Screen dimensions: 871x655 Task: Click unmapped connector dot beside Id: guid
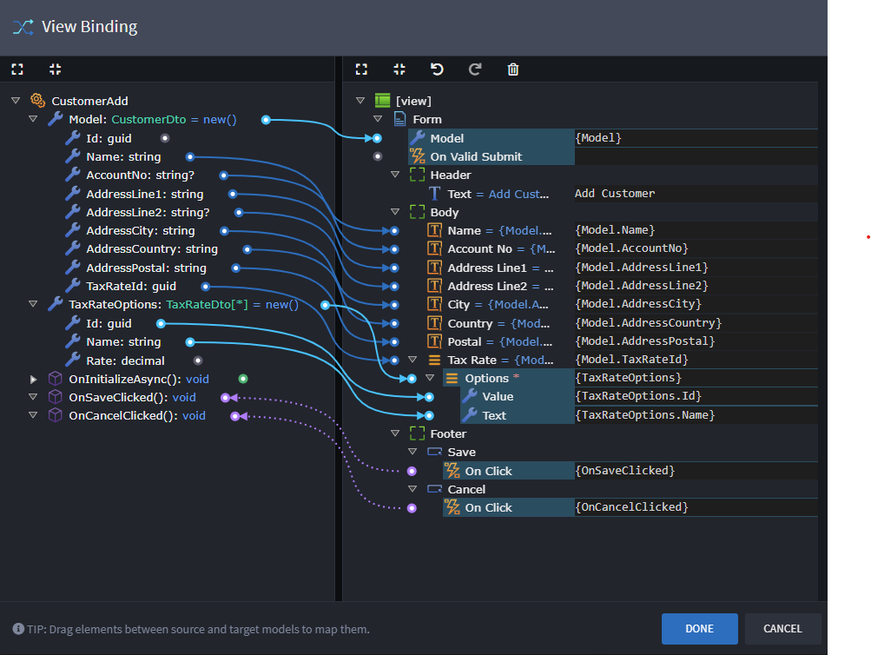[x=165, y=138]
